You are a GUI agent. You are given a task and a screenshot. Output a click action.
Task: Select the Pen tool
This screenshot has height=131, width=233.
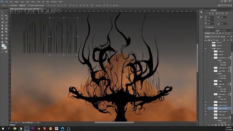point(3,35)
